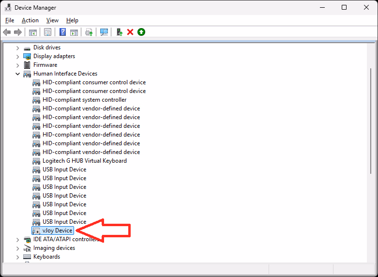Expand the Firmware node
Viewport: 378px width, 277px height.
pos(17,65)
